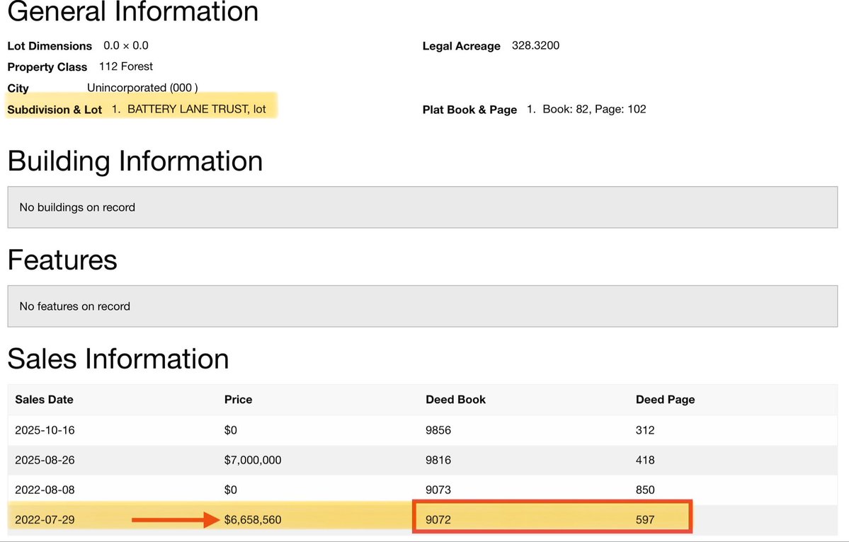Select deed book 9072
This screenshot has height=542, width=849.
click(x=438, y=519)
